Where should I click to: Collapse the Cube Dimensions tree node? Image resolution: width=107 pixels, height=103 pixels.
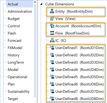41,4
